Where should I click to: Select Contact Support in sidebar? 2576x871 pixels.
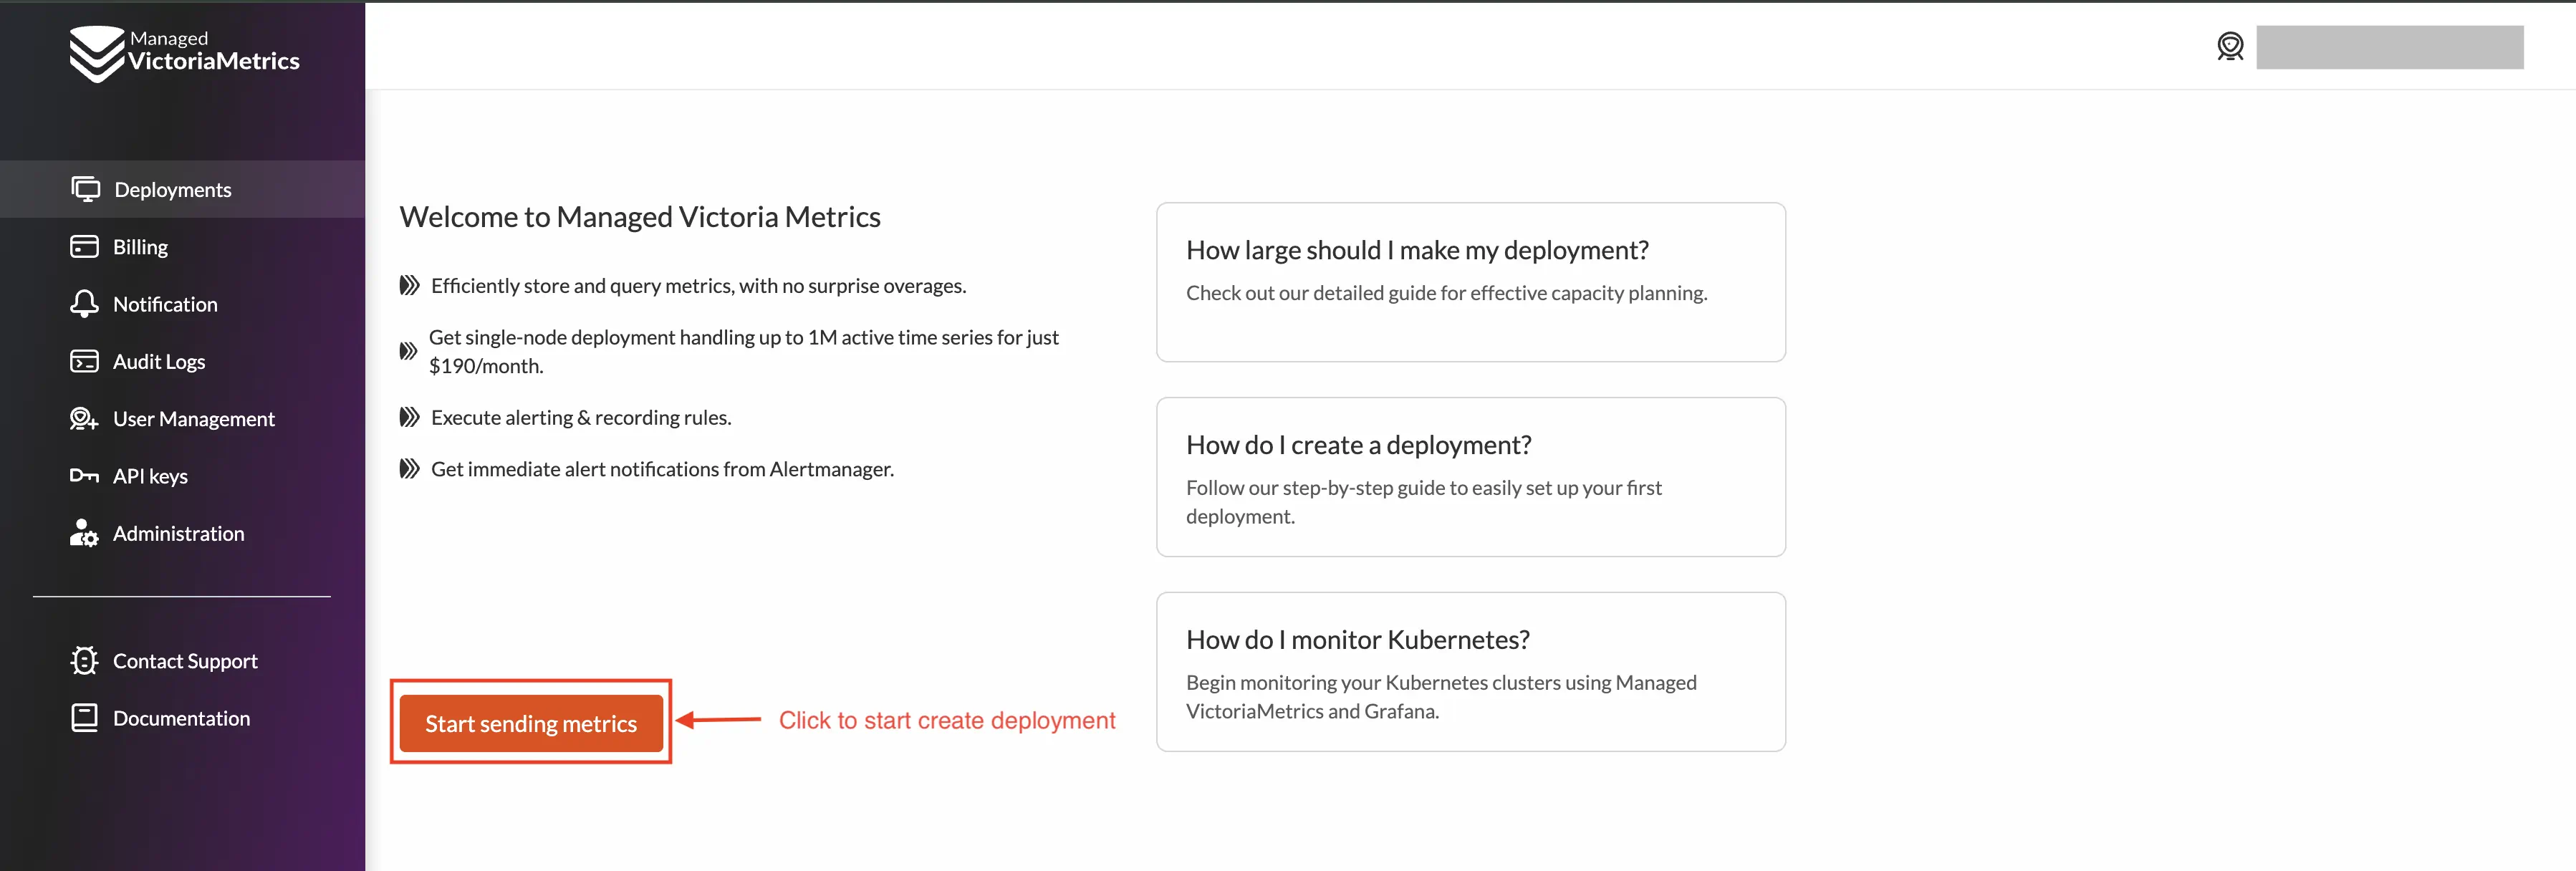coord(182,661)
